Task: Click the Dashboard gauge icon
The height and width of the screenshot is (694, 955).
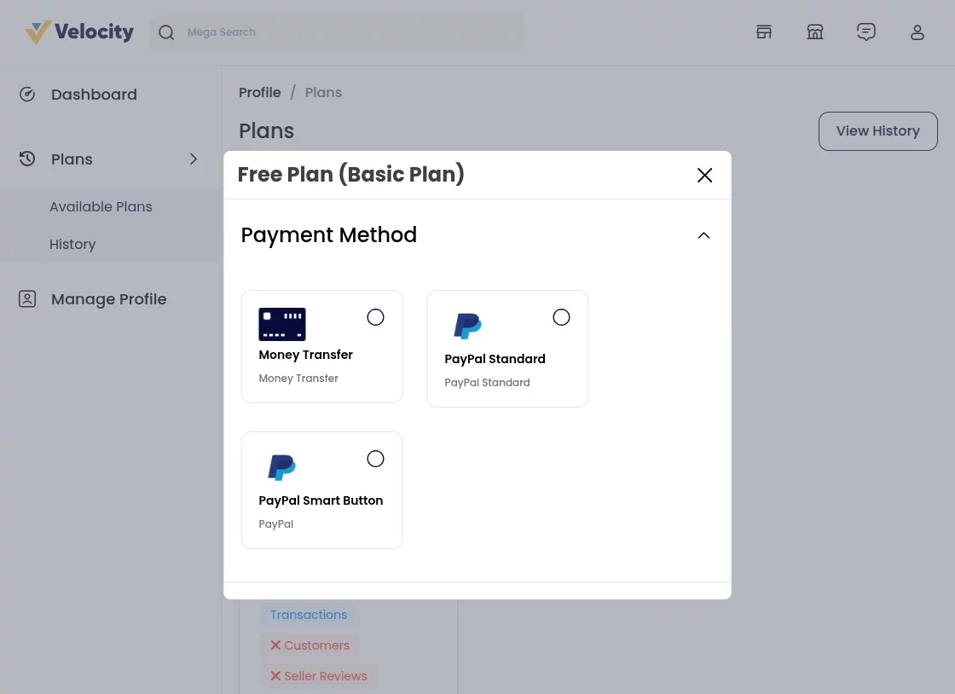Action: tap(27, 94)
